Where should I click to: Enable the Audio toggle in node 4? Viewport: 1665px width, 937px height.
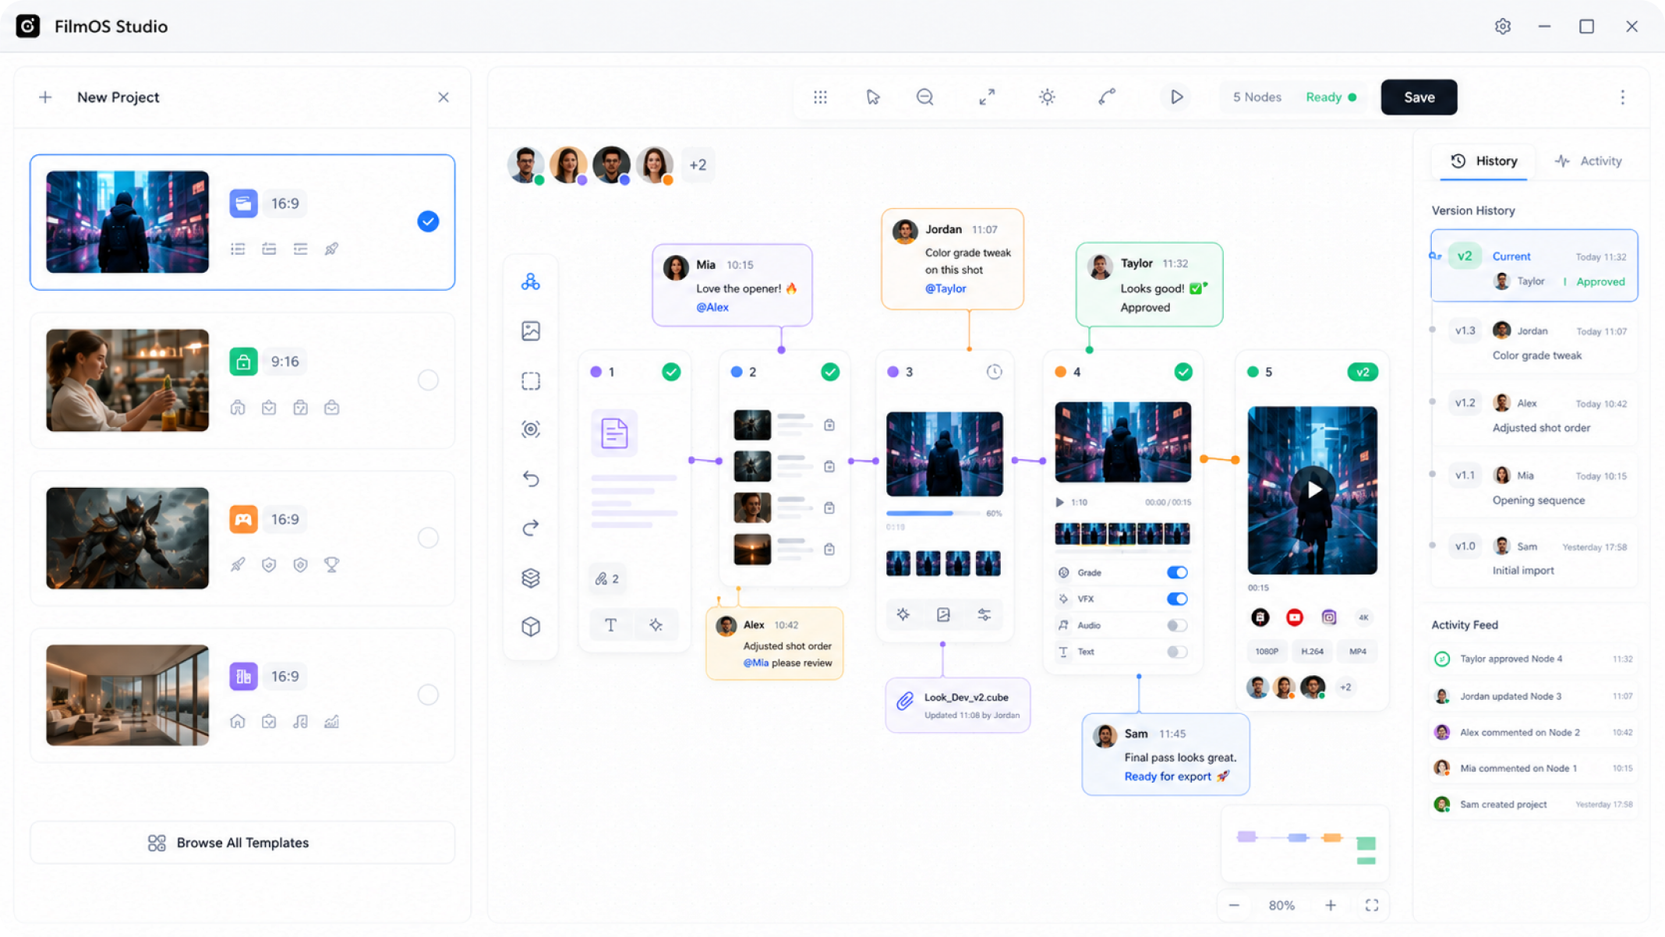pos(1177,625)
